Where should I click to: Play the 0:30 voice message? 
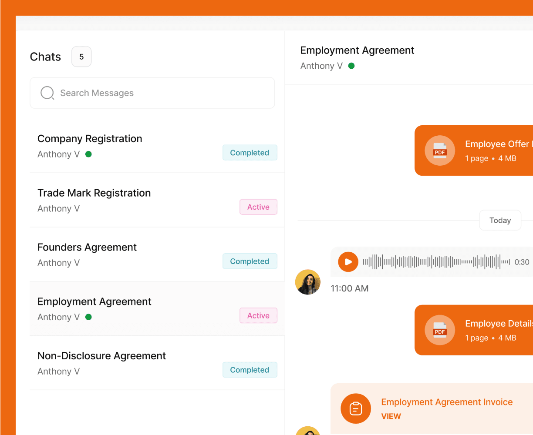point(348,261)
